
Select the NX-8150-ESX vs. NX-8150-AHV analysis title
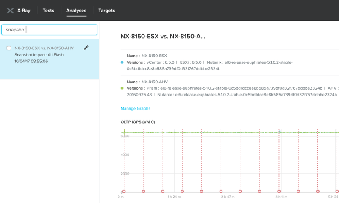[44, 48]
